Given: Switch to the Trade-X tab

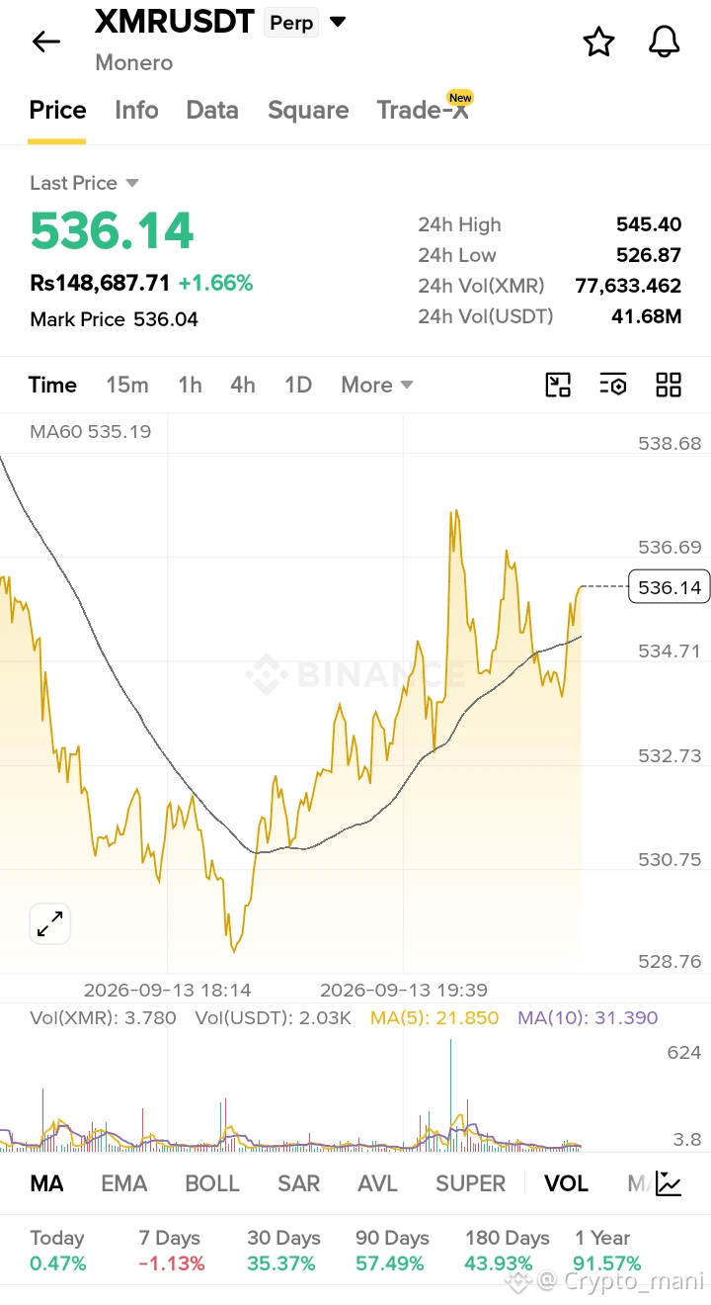Looking at the screenshot, I should pyautogui.click(x=423, y=110).
